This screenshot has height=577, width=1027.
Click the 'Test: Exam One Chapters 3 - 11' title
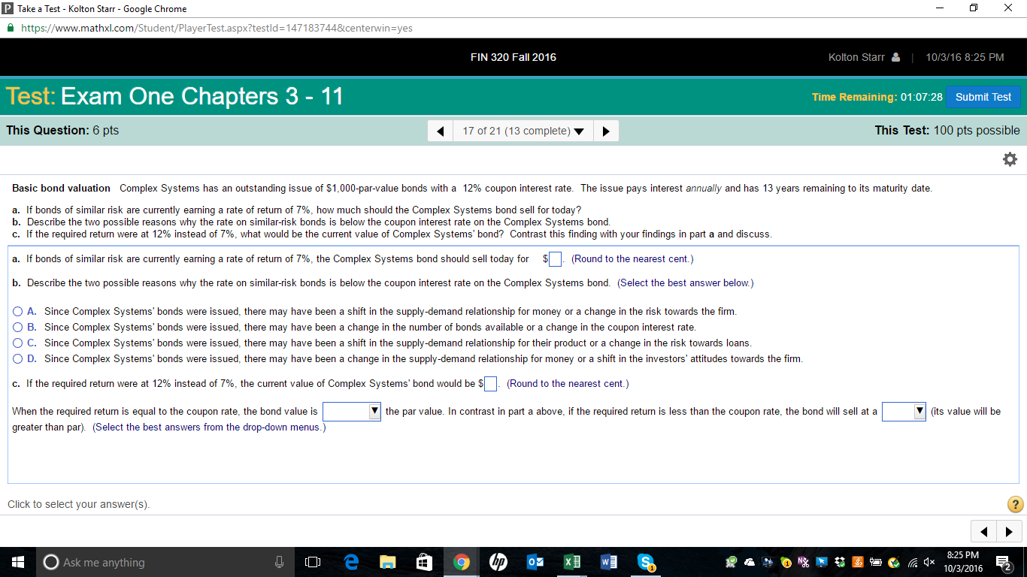point(174,96)
